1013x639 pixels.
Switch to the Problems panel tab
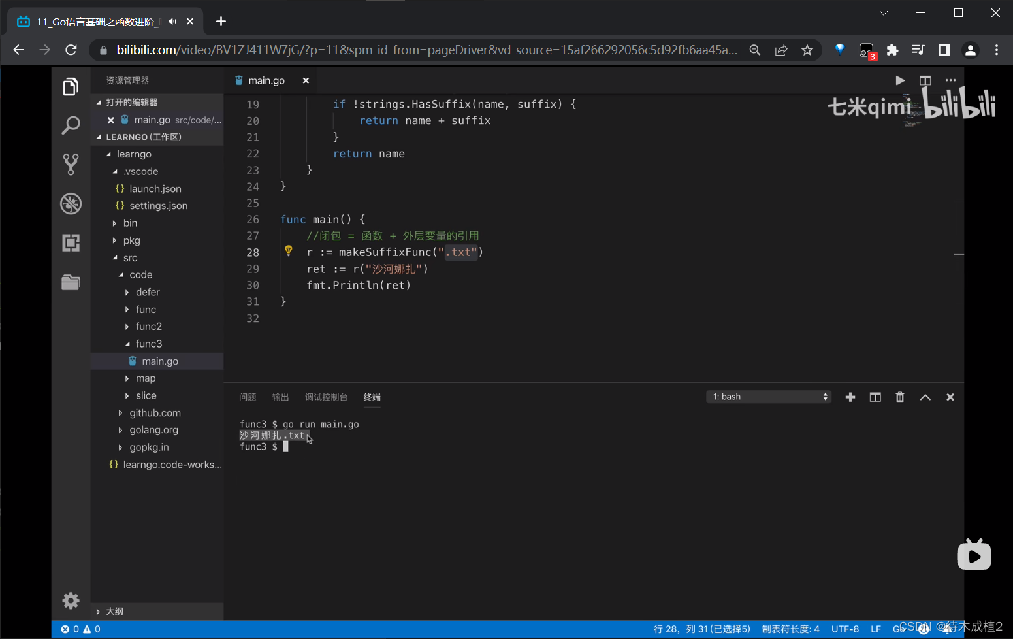pyautogui.click(x=248, y=397)
